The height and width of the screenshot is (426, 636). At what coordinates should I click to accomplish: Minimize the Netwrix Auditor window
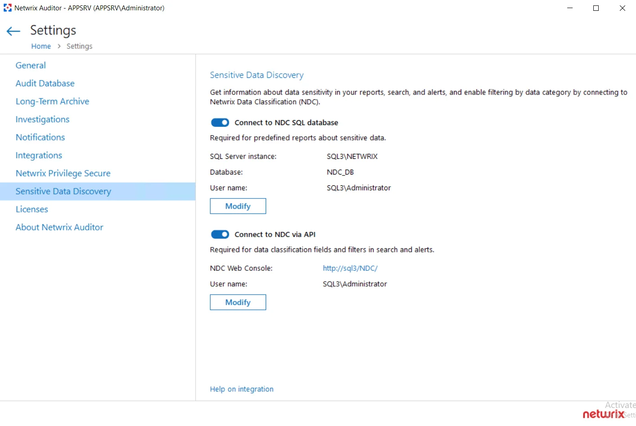click(x=570, y=8)
